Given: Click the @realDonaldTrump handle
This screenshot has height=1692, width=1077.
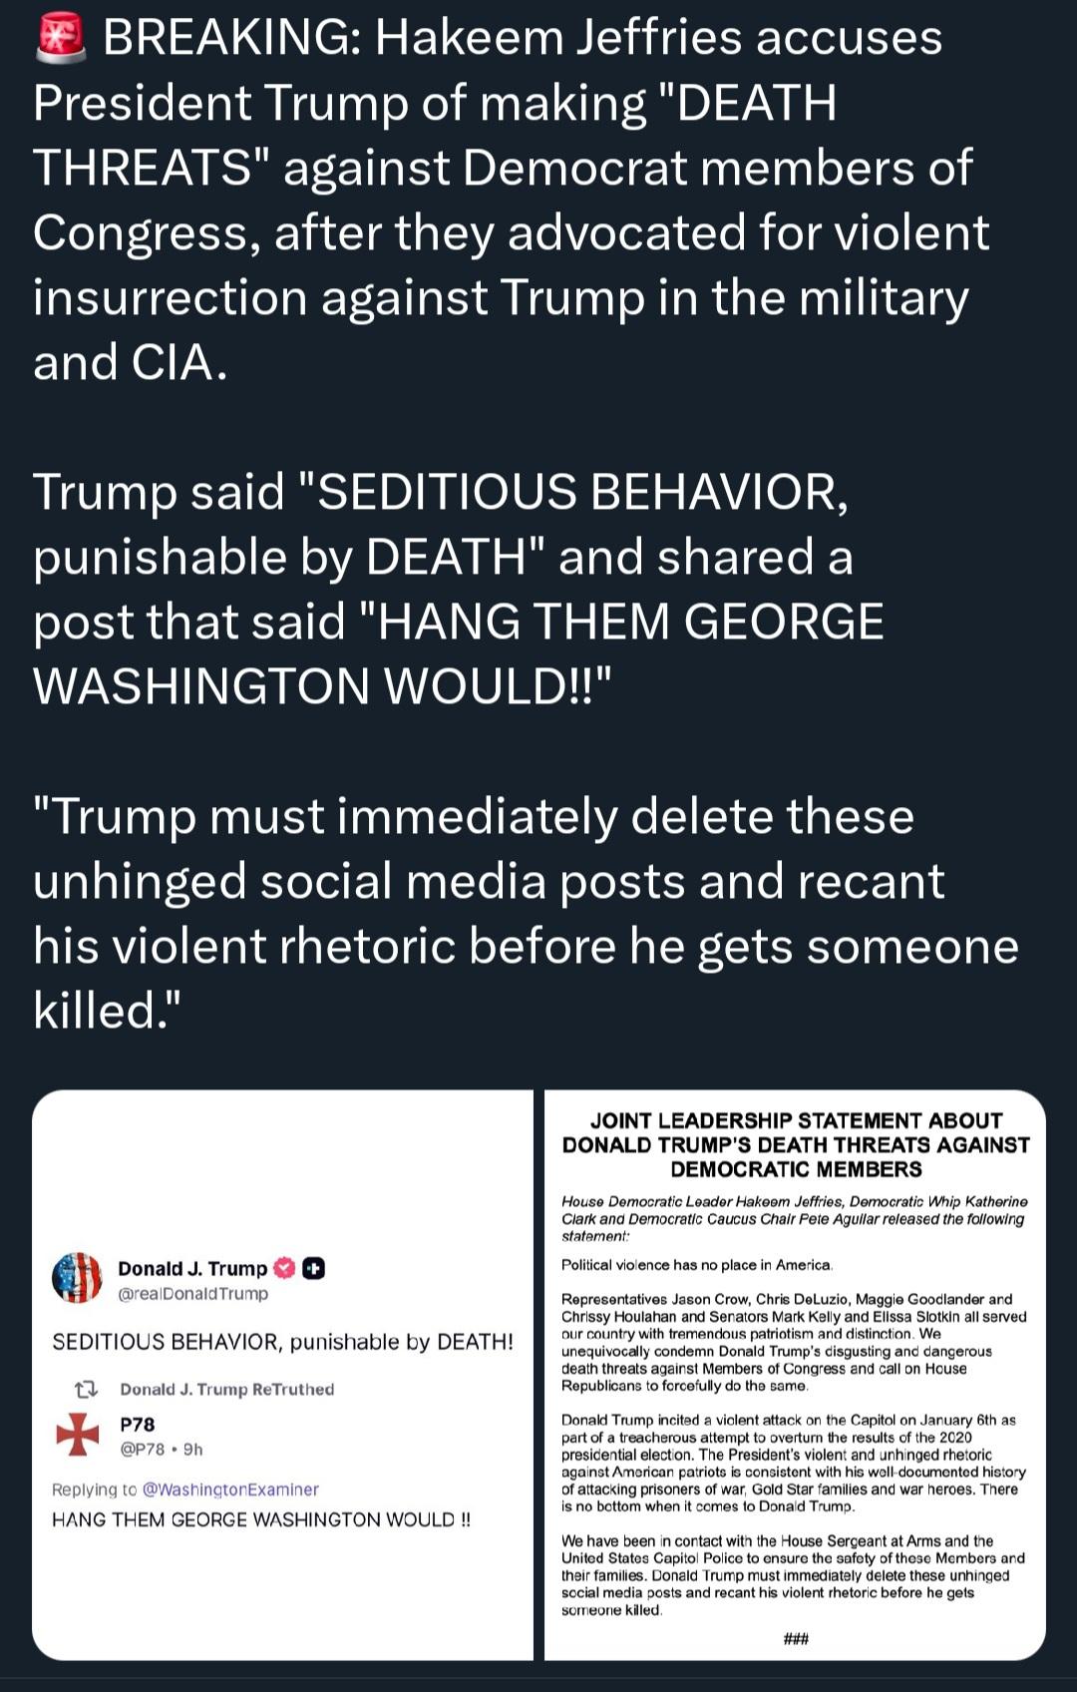Looking at the screenshot, I should pos(193,1294).
